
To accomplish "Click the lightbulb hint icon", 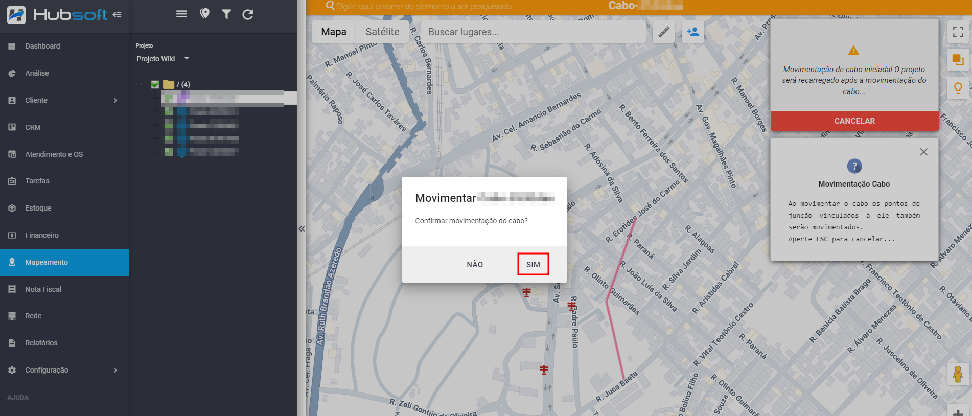I will coord(958,87).
